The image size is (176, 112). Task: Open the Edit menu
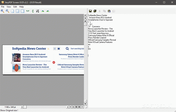pyautogui.click(x=15, y=7)
